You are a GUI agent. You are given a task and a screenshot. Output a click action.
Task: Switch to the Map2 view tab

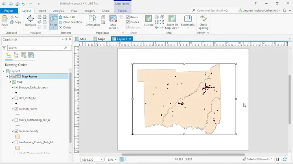coord(99,39)
